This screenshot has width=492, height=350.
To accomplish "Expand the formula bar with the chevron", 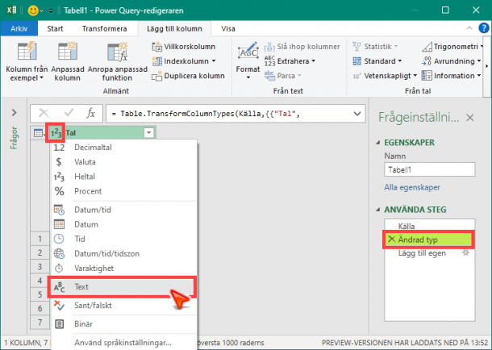I will pos(357,114).
